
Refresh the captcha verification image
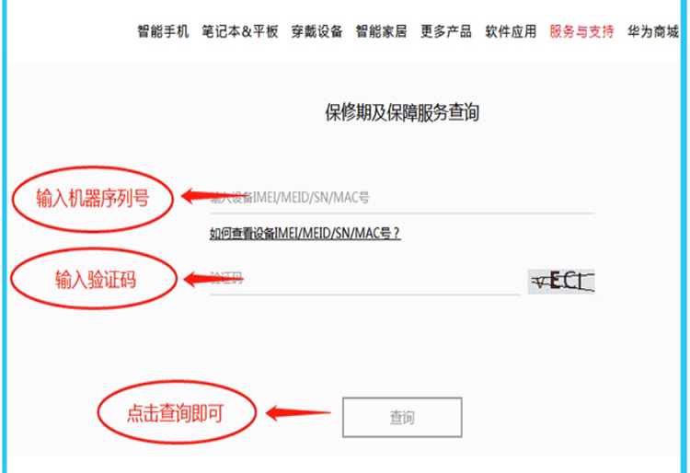point(561,282)
